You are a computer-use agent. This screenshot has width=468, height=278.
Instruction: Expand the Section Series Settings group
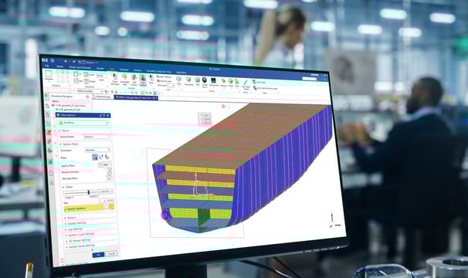coord(80,246)
